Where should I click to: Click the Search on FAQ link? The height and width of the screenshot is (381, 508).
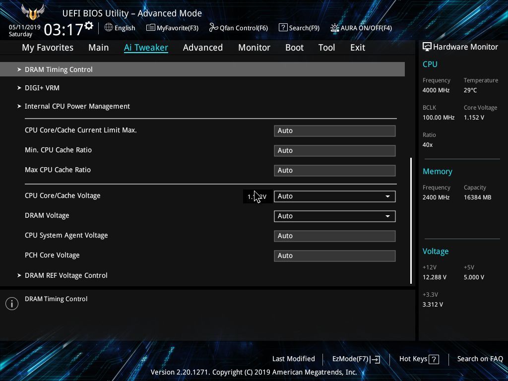480,359
